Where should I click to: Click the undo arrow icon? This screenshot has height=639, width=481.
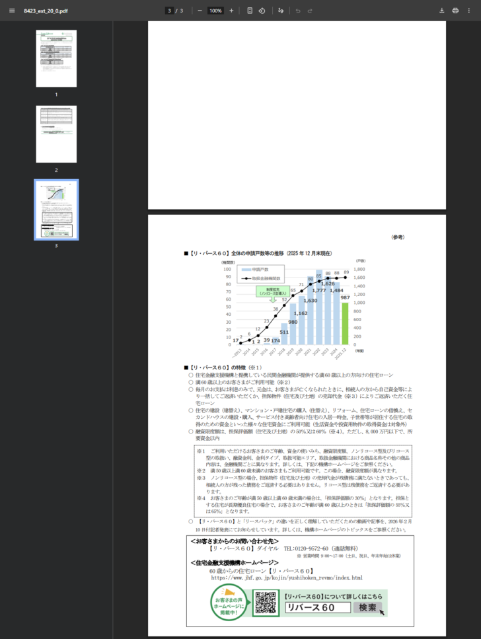pos(298,11)
